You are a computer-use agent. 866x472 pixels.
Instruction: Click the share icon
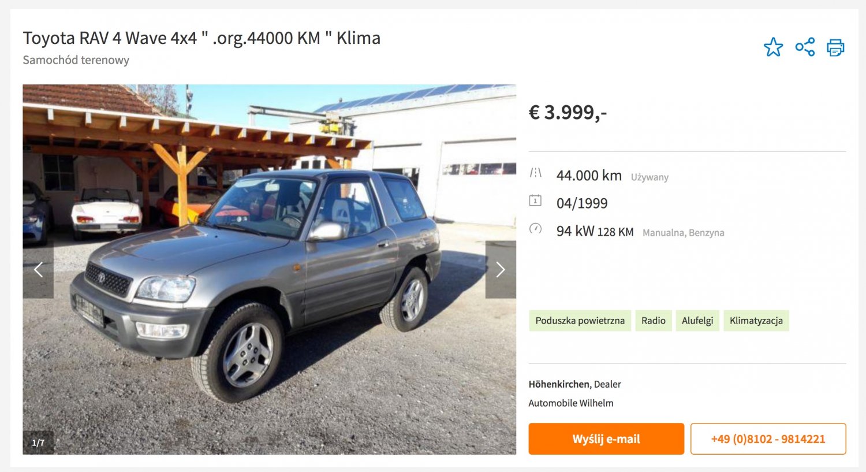click(x=805, y=47)
